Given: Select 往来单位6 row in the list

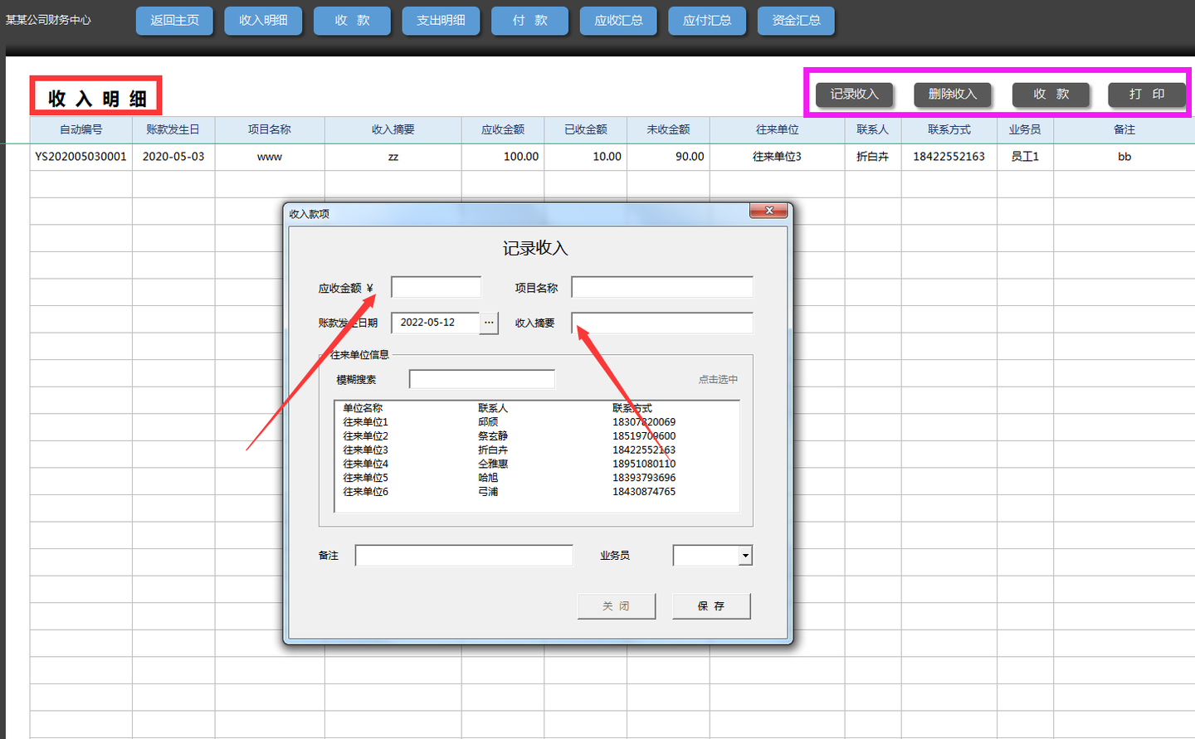Looking at the screenshot, I should (x=536, y=492).
